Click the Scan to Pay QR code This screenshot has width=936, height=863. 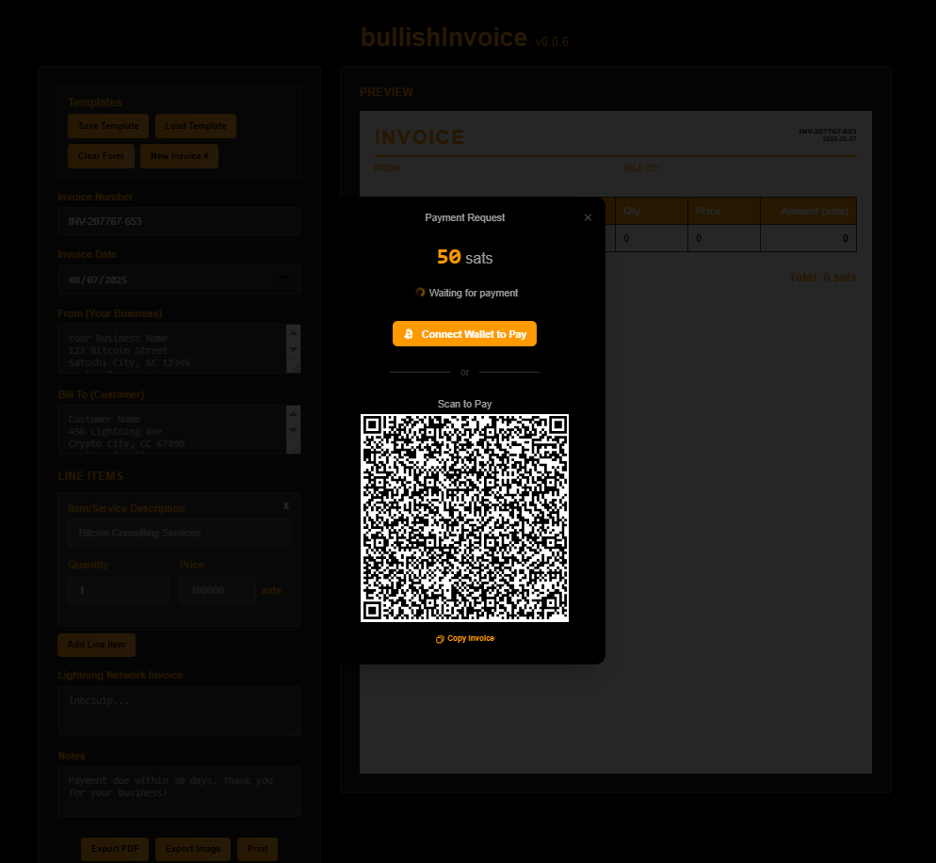point(464,519)
